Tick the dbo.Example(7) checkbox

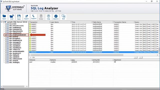coord(6,38)
